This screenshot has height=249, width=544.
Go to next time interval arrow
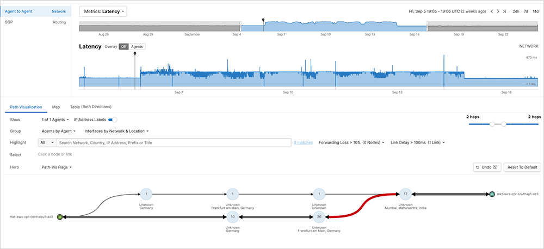click(498, 11)
